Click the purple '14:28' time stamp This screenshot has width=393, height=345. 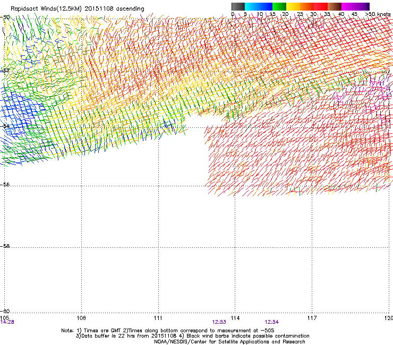(x=7, y=322)
